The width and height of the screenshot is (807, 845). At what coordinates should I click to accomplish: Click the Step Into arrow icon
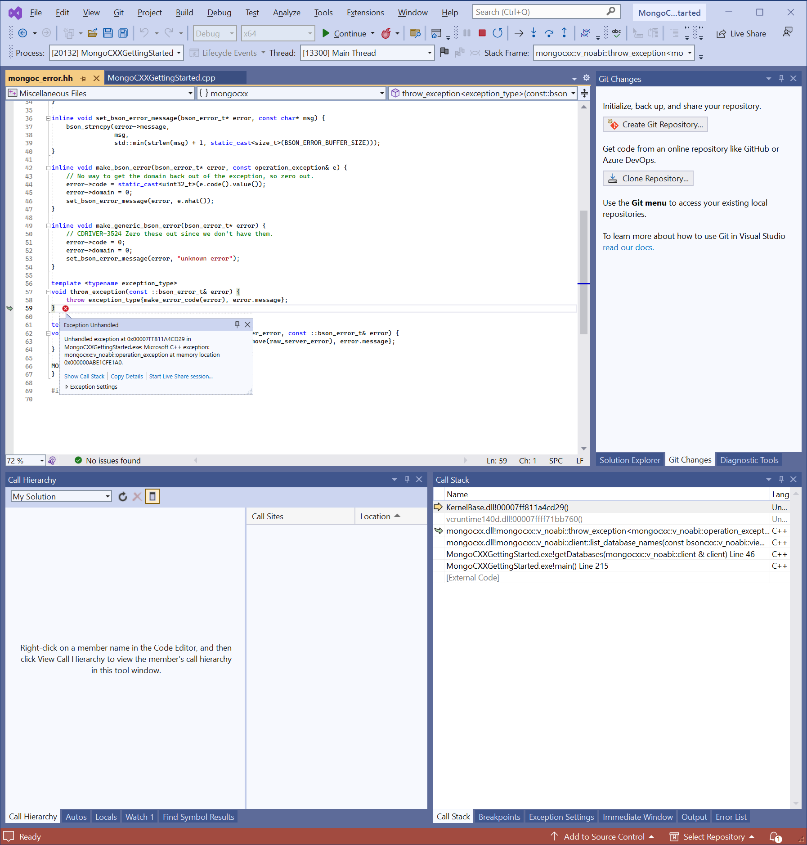click(x=534, y=33)
